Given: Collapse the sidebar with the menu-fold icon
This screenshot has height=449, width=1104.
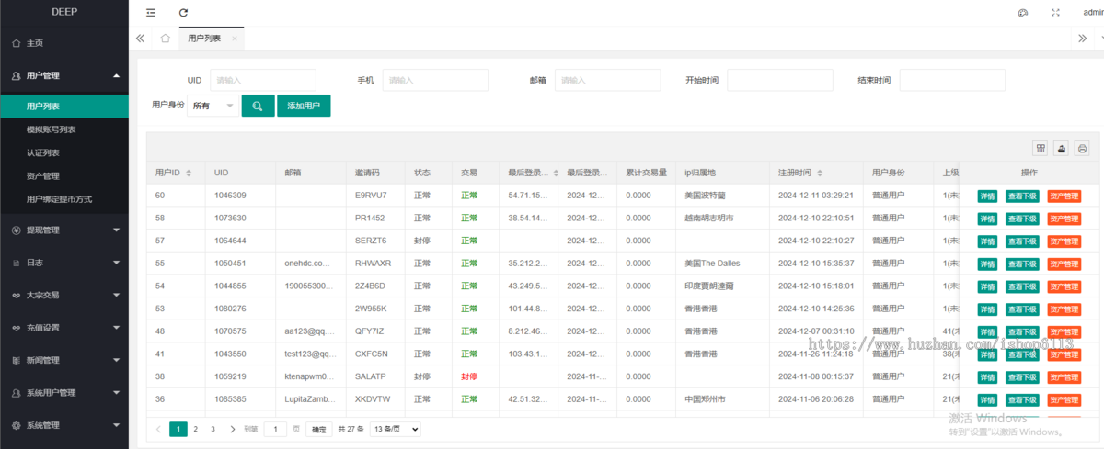Looking at the screenshot, I should pos(151,13).
